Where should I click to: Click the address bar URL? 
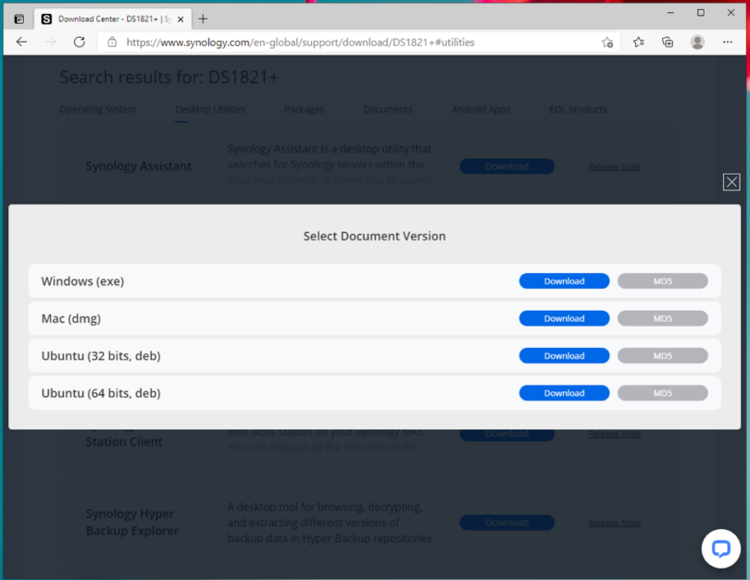pos(300,42)
